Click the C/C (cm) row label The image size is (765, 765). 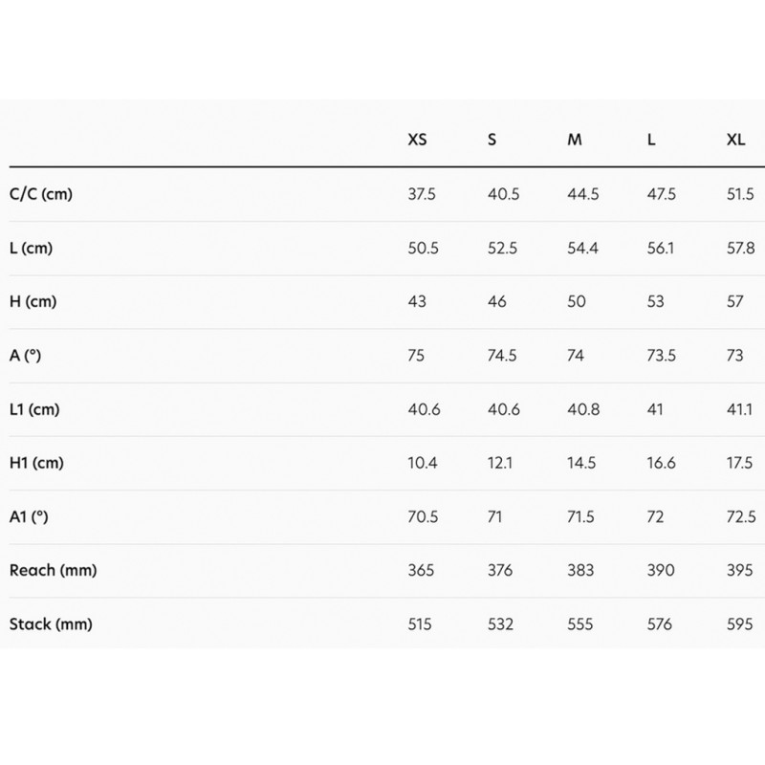tap(41, 194)
